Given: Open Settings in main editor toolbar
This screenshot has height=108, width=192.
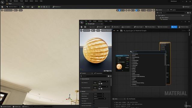Looking at the screenshot, I should [187, 7].
